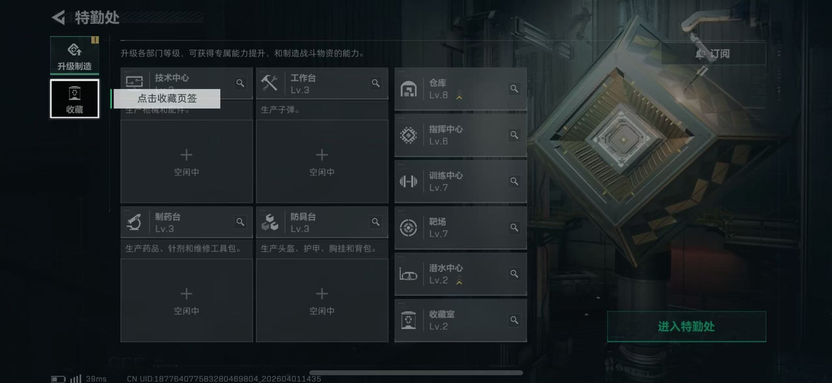View 仓库 details via magnifier icon
The height and width of the screenshot is (383, 832).
(x=514, y=89)
